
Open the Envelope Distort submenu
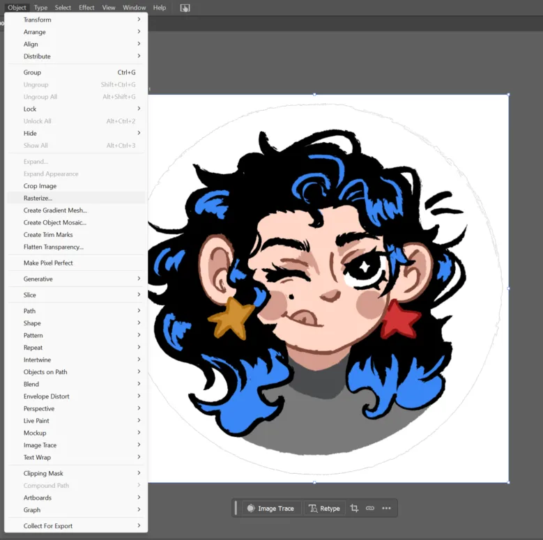pyautogui.click(x=76, y=396)
